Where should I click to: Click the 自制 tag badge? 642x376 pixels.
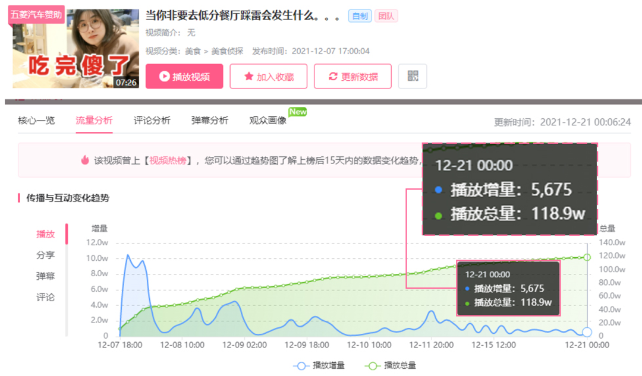[x=360, y=16]
